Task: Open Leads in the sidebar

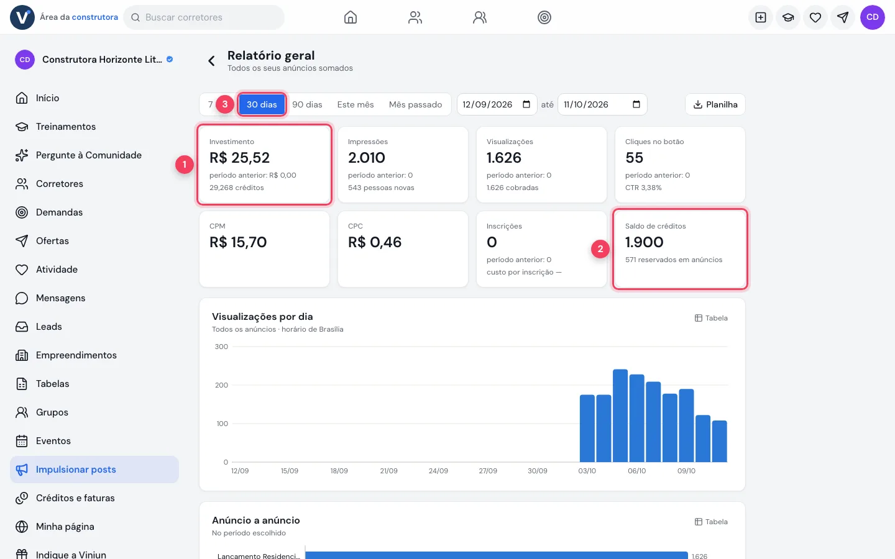Action: coord(94,327)
